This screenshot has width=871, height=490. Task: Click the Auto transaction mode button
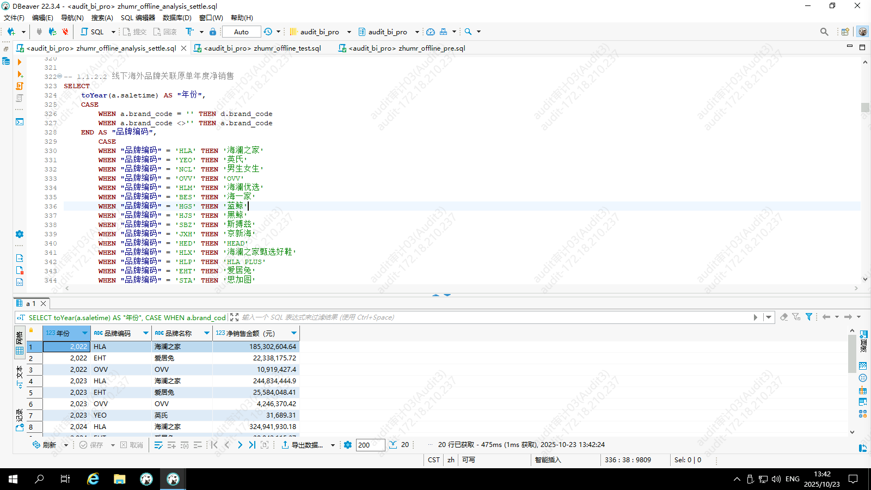241,32
